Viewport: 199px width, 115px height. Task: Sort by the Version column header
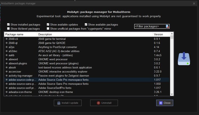click(x=161, y=34)
